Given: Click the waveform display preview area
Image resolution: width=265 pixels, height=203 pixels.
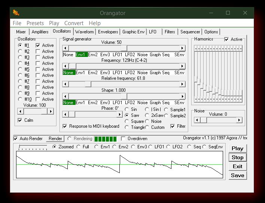Looking at the screenshot, I should [x=119, y=165].
